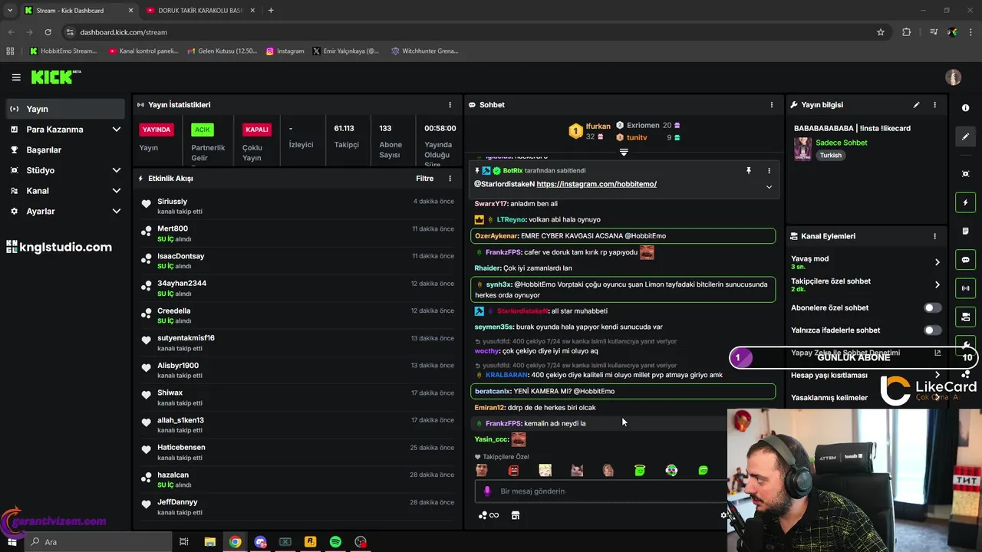Click the document icon in right sidebar
This screenshot has width=982, height=552.
(x=965, y=231)
